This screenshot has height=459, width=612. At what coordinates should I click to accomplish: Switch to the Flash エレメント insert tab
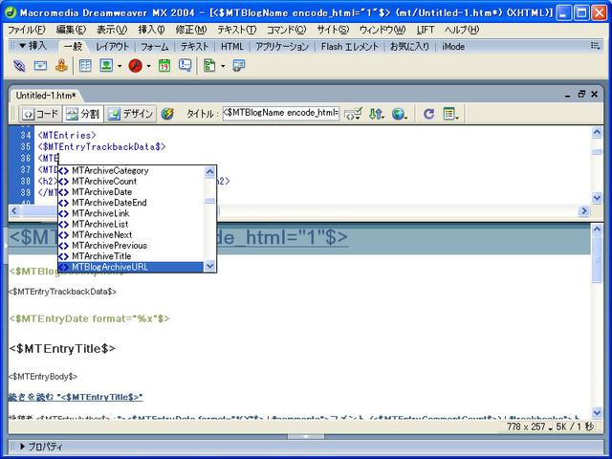350,47
